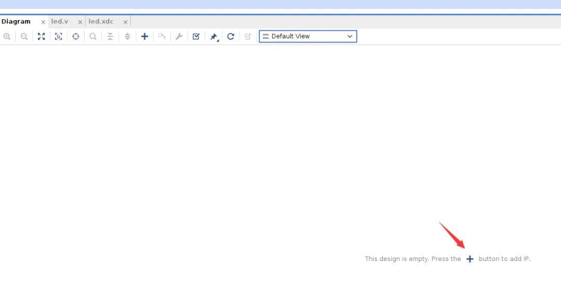Click the Regenerate Layout refresh icon
Viewport: 561px width, 289px height.
coord(231,36)
